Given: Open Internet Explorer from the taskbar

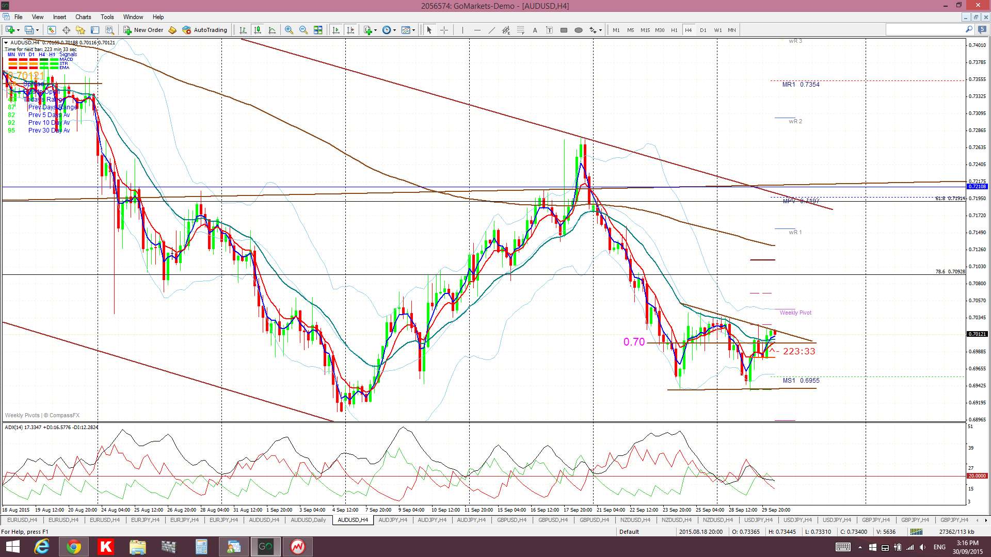Looking at the screenshot, I should point(41,547).
